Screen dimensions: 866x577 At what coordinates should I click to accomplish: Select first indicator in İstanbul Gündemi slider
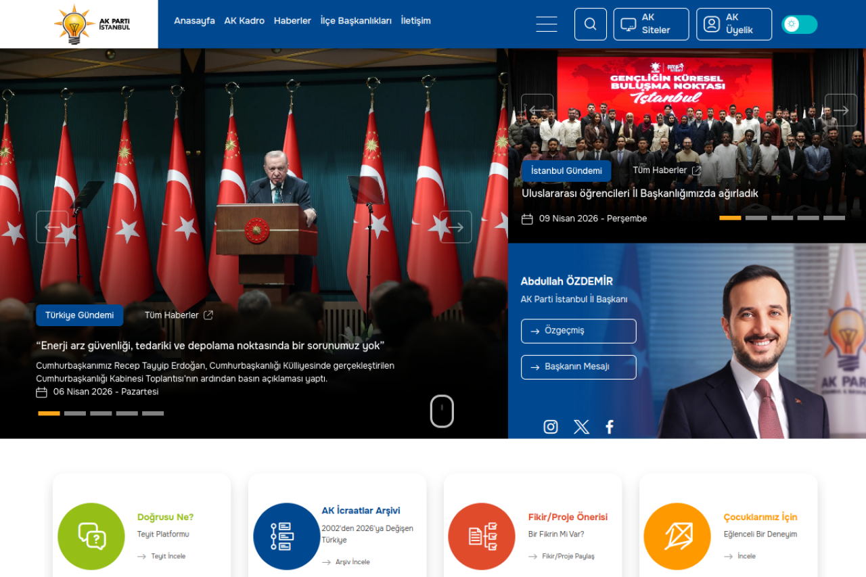(x=730, y=218)
